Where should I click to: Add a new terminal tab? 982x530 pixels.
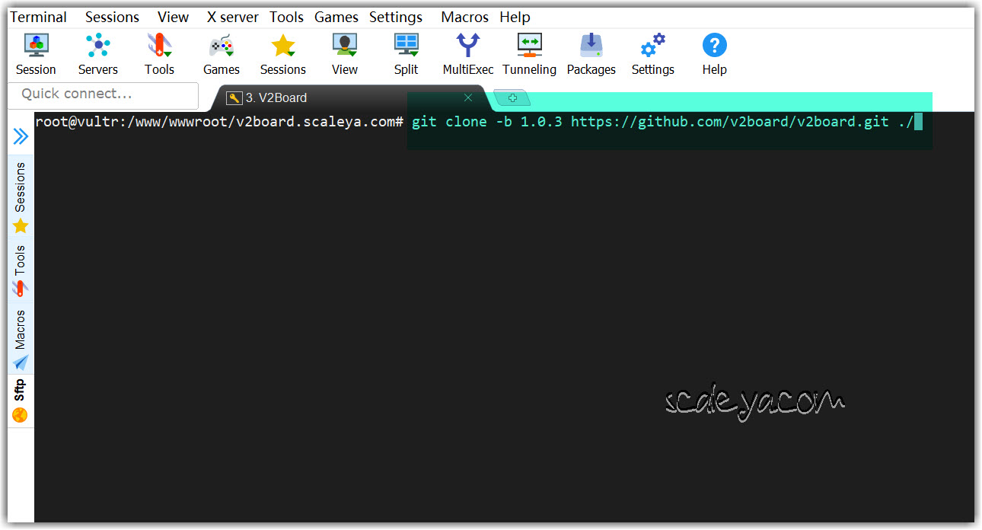pos(512,98)
